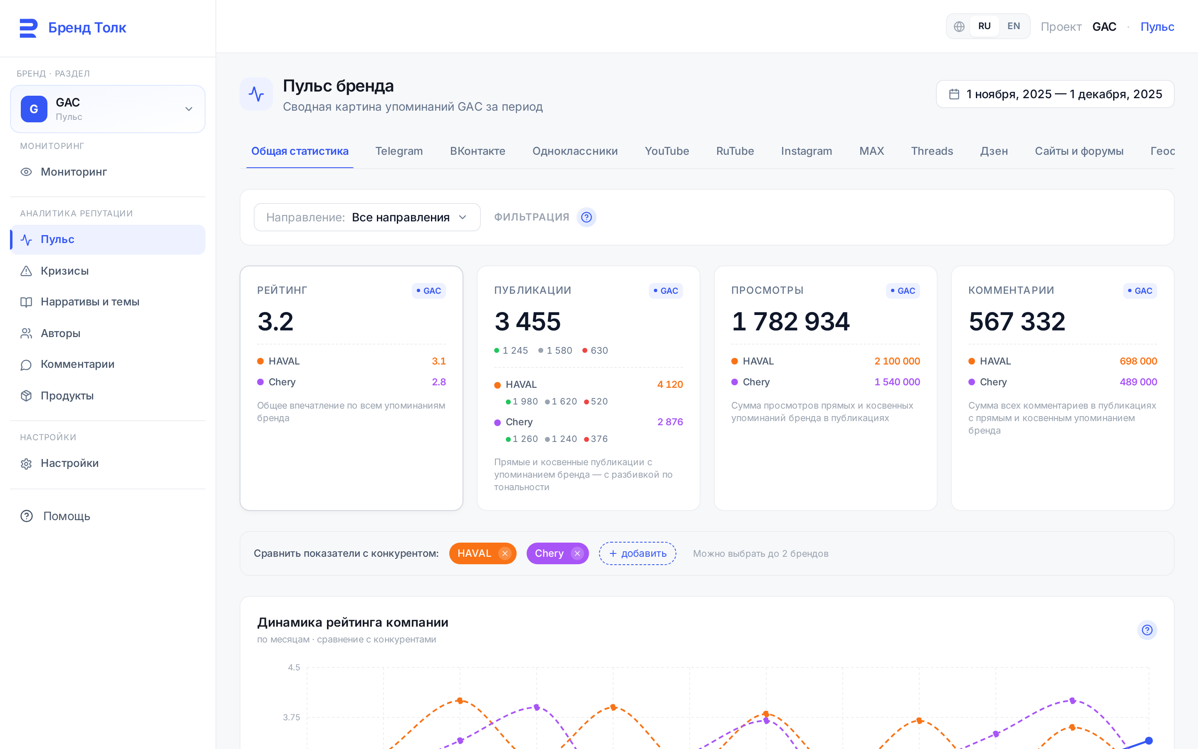Image resolution: width=1198 pixels, height=749 pixels.
Task: Switch to the Telegram tab
Action: point(399,151)
